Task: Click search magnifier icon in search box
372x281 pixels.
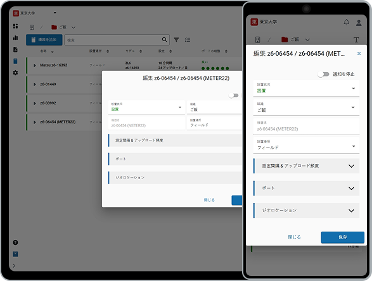Action: click(x=164, y=40)
